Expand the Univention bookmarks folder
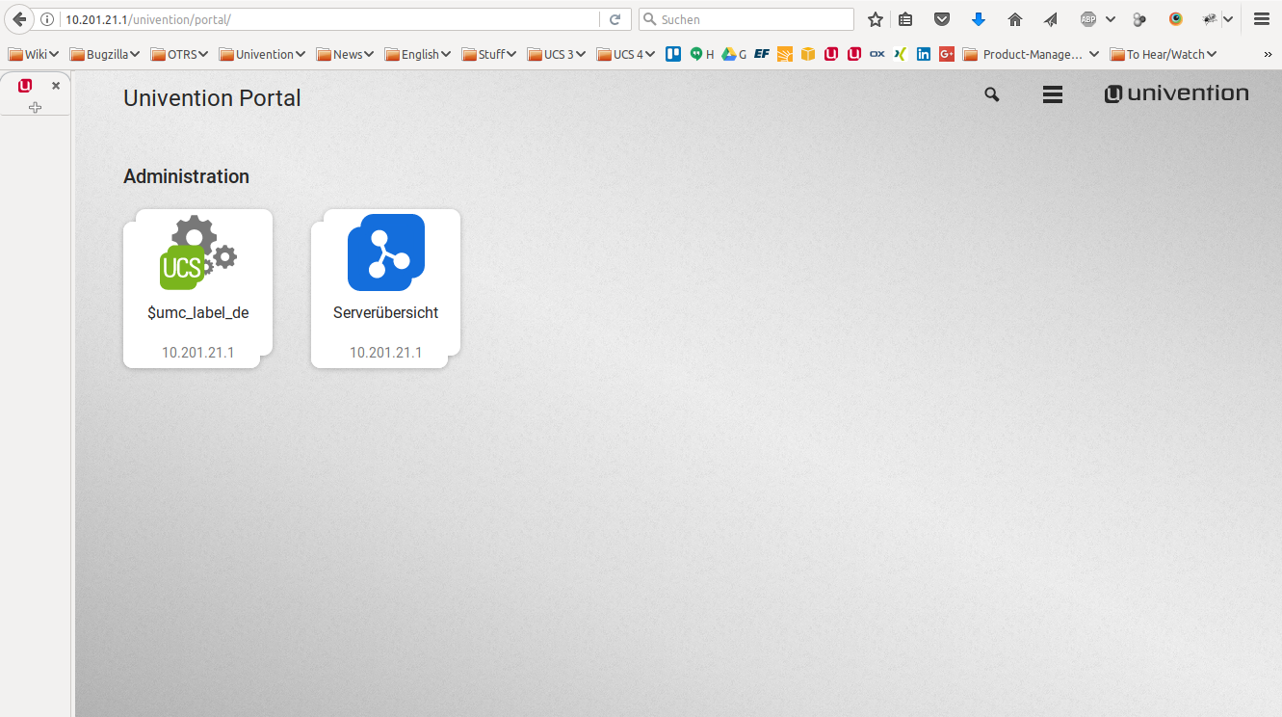Screen dimensions: 1282x717 coord(262,55)
